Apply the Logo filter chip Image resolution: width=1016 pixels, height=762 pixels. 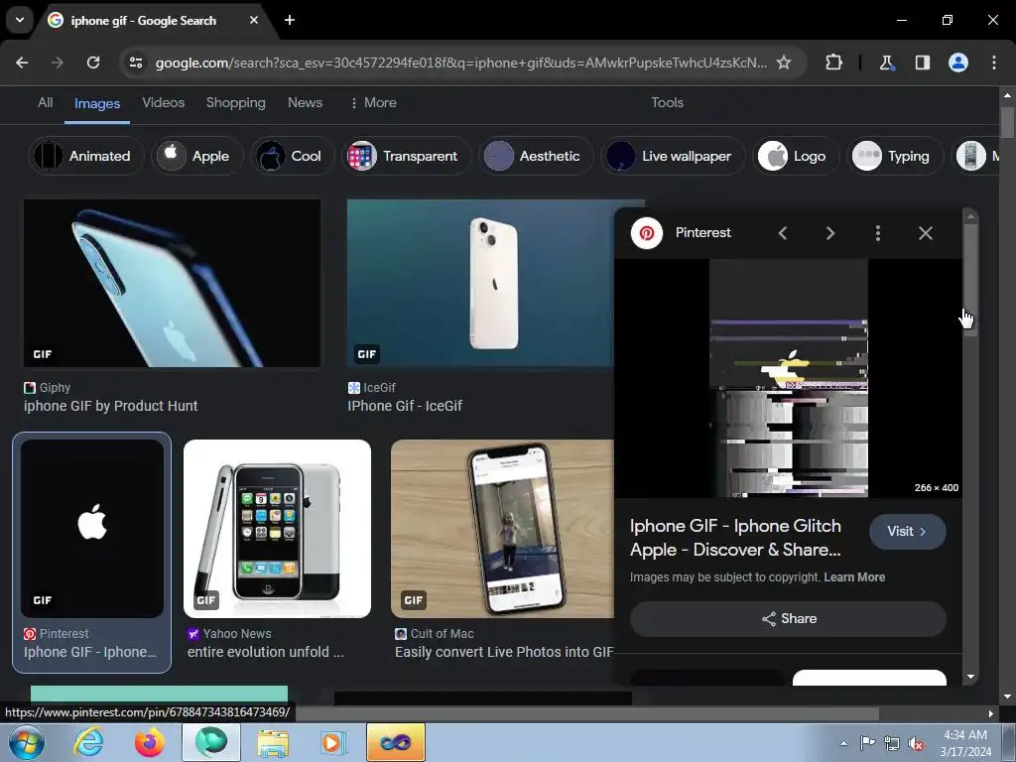[x=796, y=156]
